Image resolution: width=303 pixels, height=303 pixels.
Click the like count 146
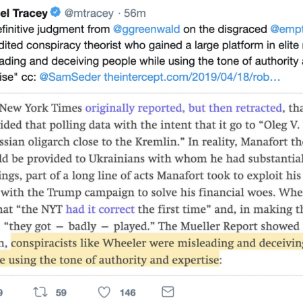[128, 293]
